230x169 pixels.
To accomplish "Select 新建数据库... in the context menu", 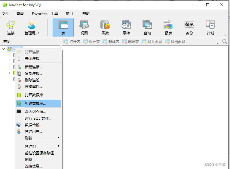I will pos(38,103).
